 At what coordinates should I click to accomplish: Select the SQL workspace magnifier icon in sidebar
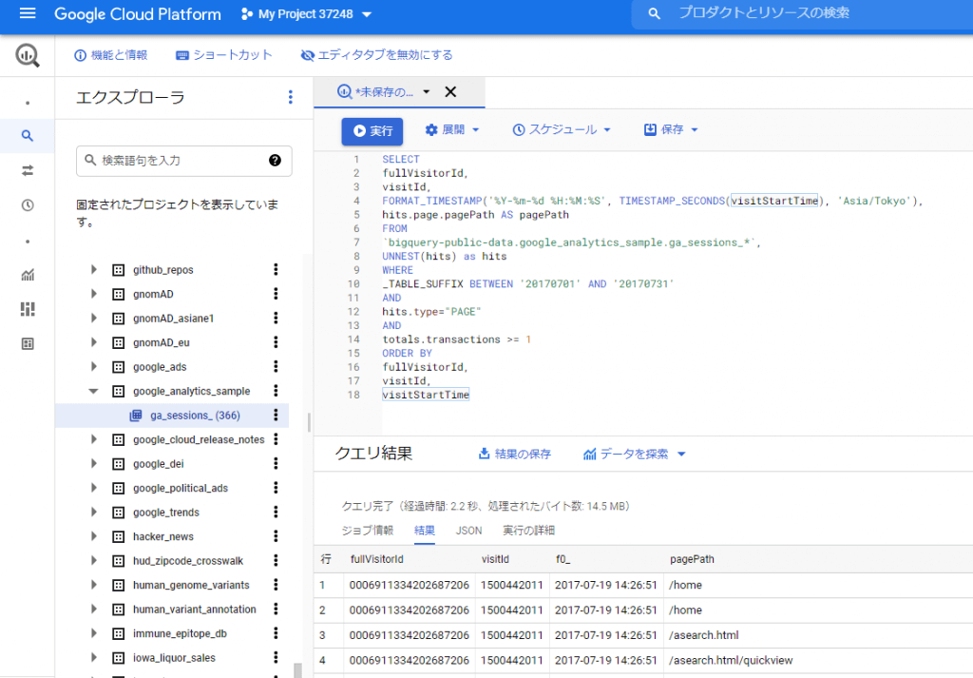point(28,135)
